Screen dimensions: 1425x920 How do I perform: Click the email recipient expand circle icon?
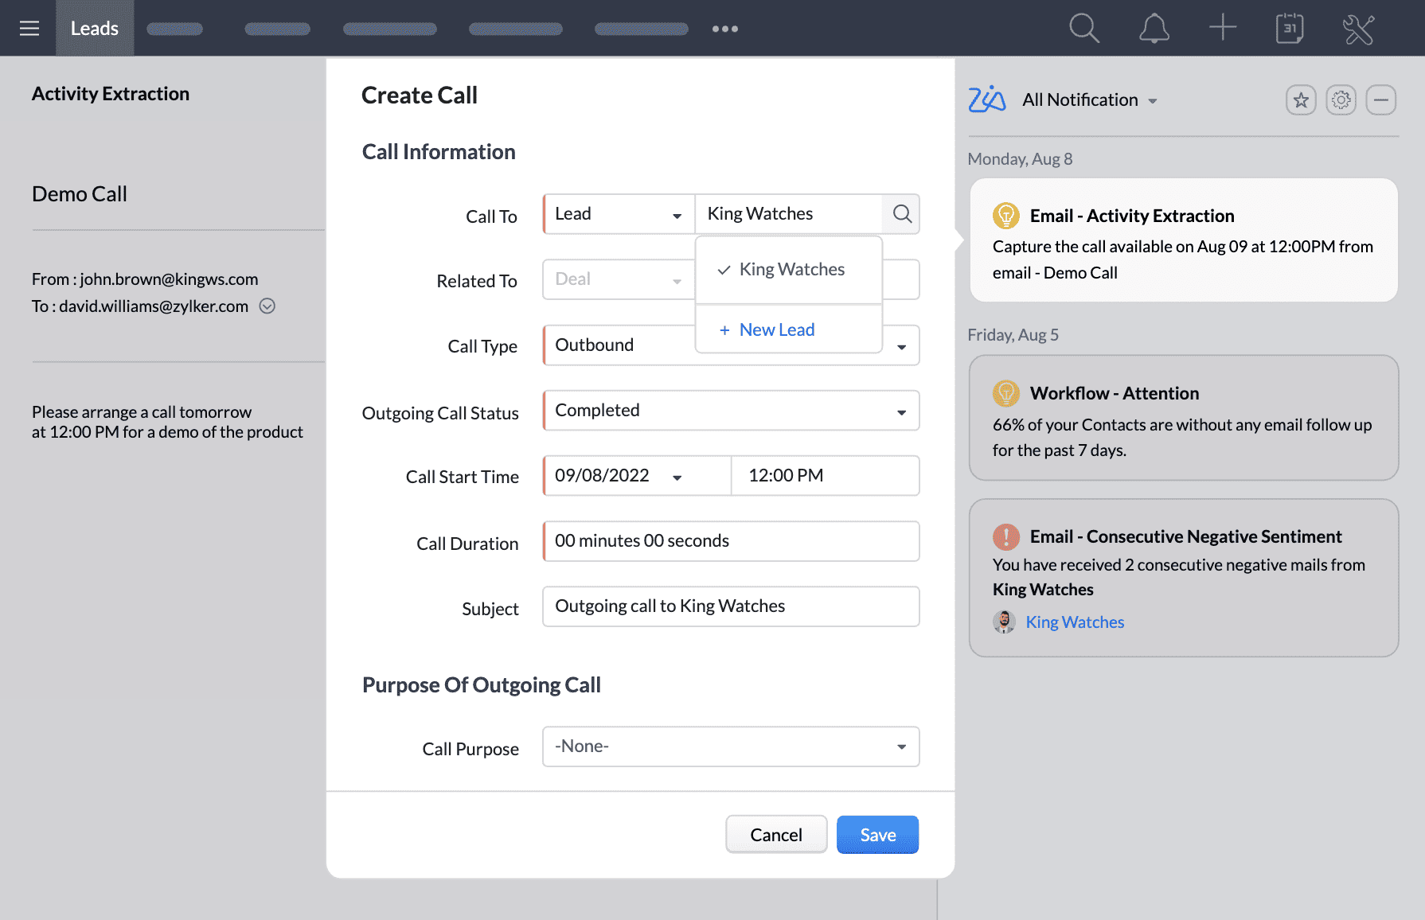coord(267,306)
